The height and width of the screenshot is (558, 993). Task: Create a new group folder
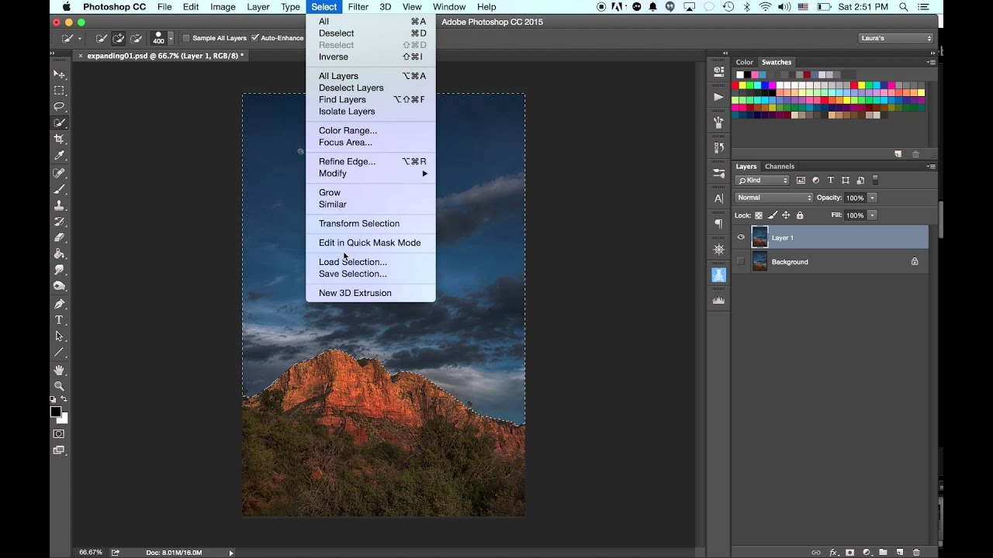883,553
